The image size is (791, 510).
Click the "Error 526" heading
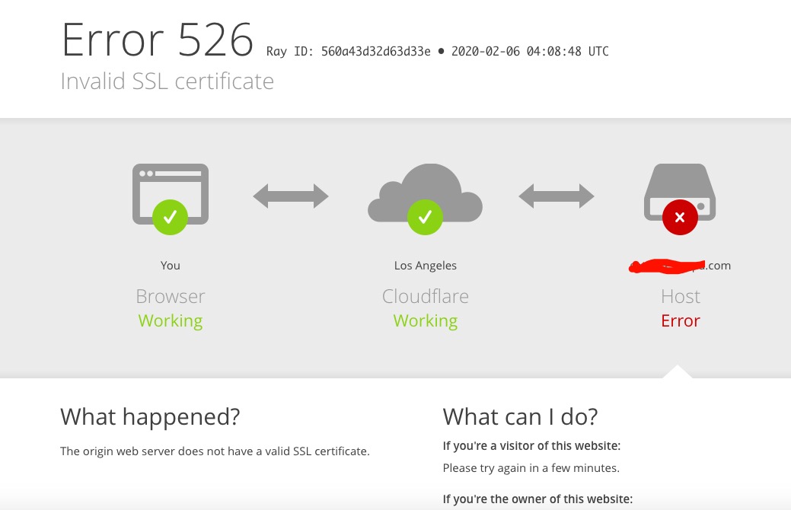158,40
